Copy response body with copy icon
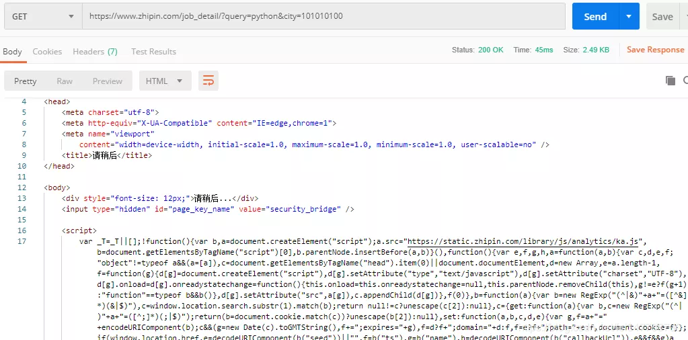The width and height of the screenshot is (688, 340). 670,80
